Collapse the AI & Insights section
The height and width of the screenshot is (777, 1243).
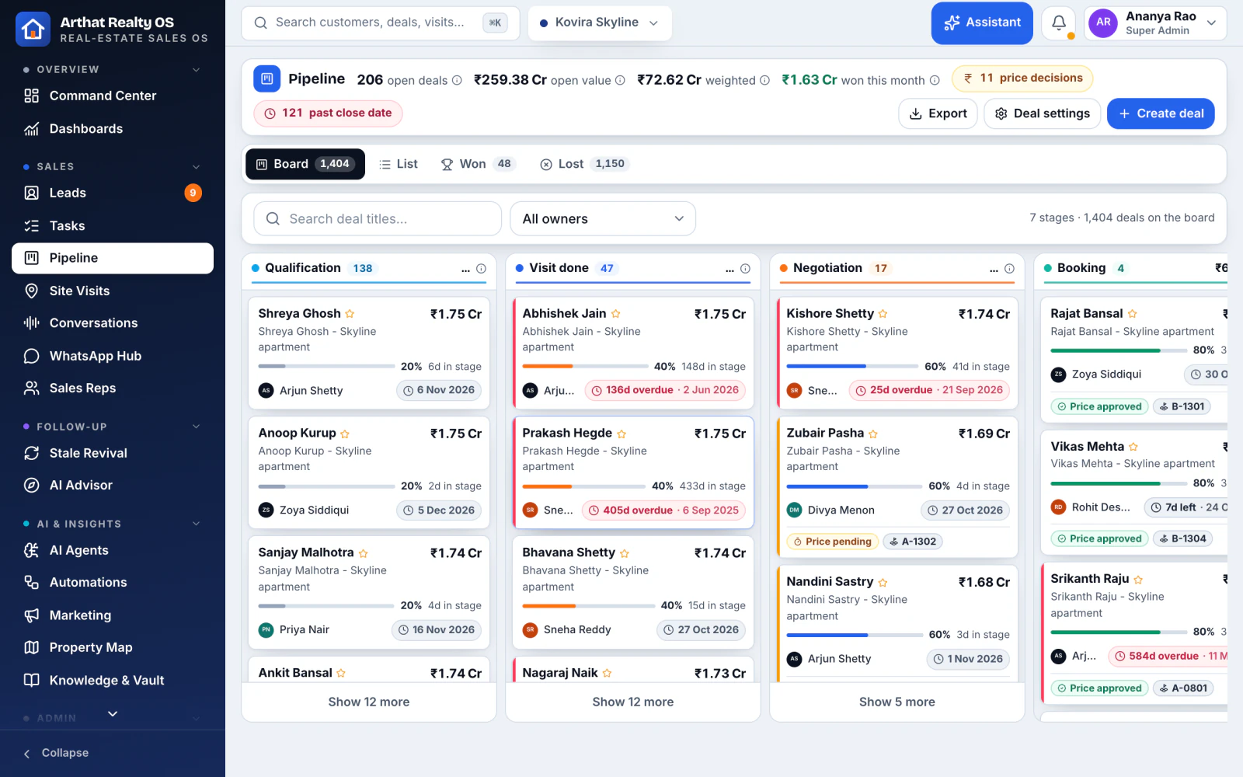(196, 524)
